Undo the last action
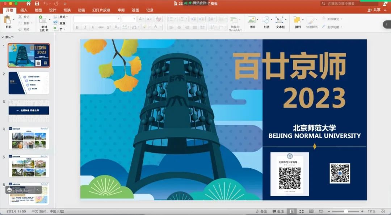The height and width of the screenshot is (215, 391). point(45,4)
